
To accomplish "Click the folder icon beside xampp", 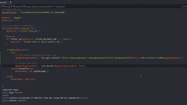I will click(4, 6).
